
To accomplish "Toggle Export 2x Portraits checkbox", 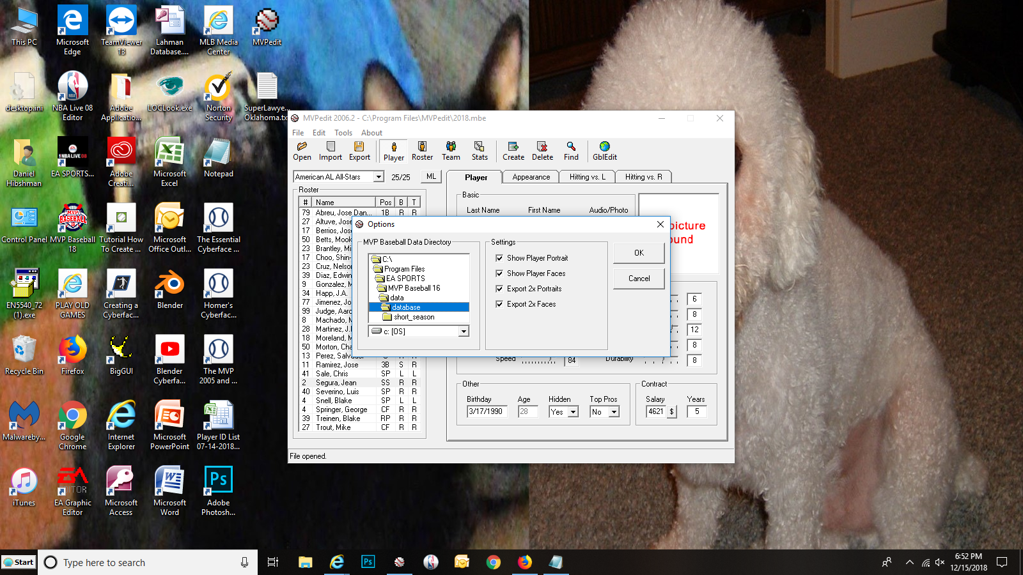I will click(499, 289).
